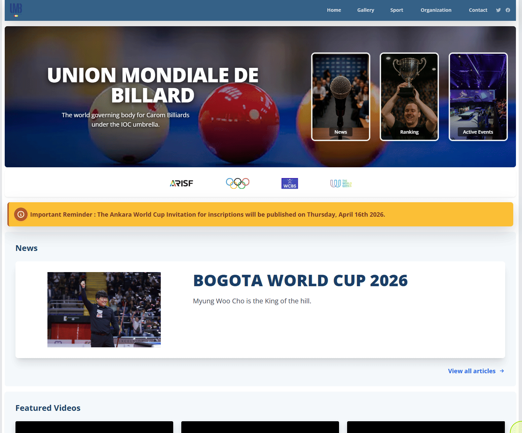This screenshot has width=522, height=433.
Task: Click the Bogota World Cup article photo
Action: [x=104, y=309]
